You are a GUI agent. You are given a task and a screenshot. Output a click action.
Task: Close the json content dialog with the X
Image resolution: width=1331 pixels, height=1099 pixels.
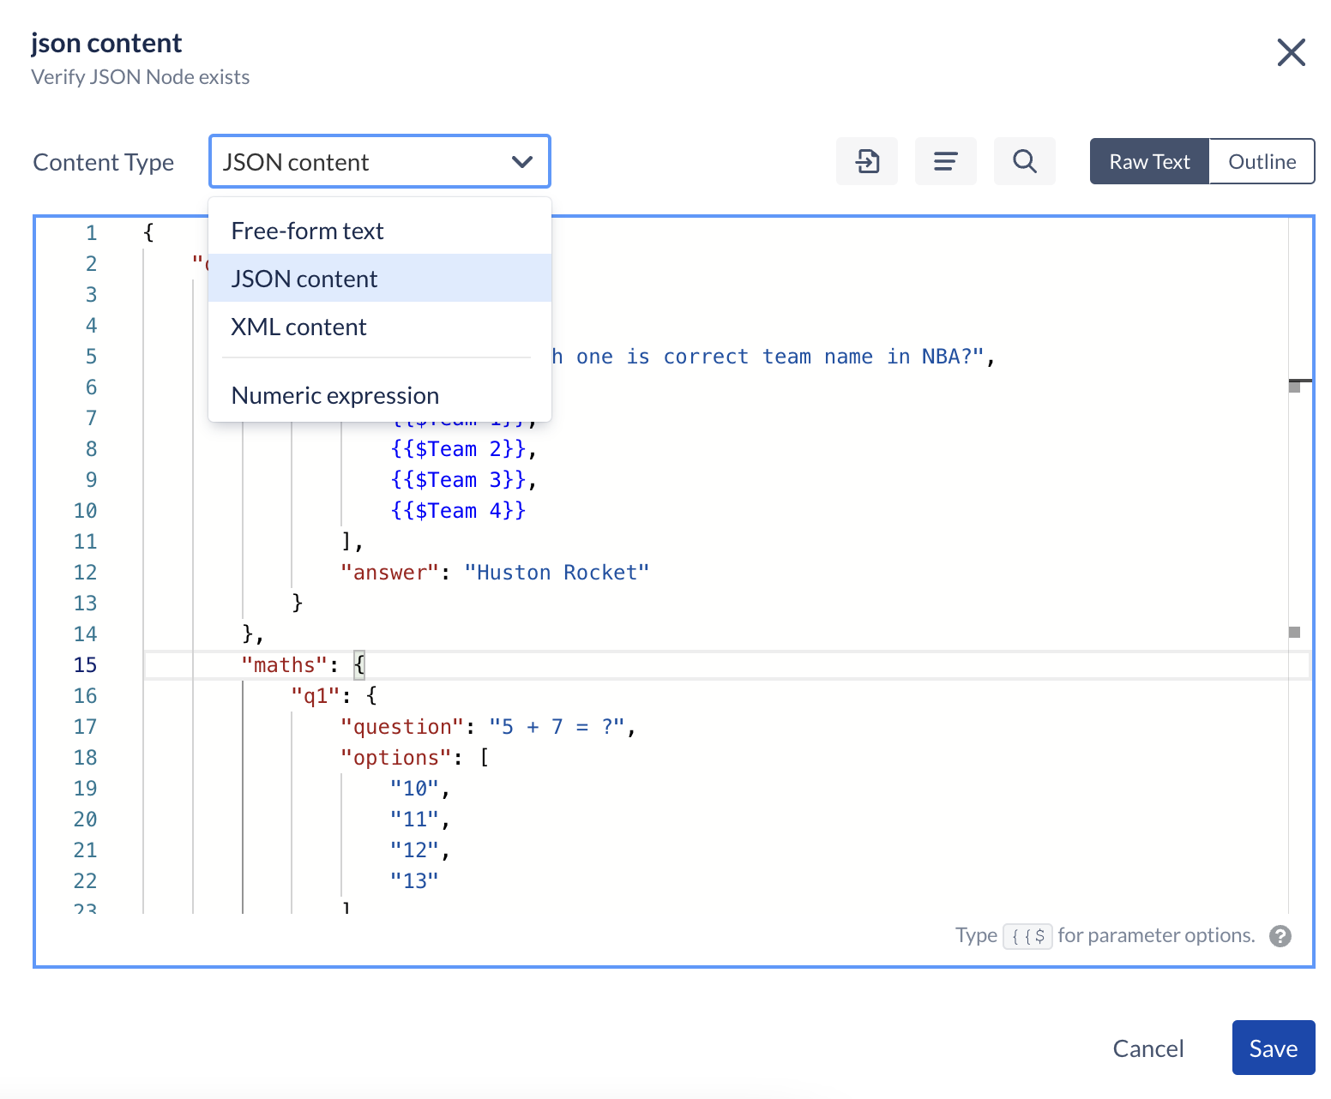(x=1291, y=52)
